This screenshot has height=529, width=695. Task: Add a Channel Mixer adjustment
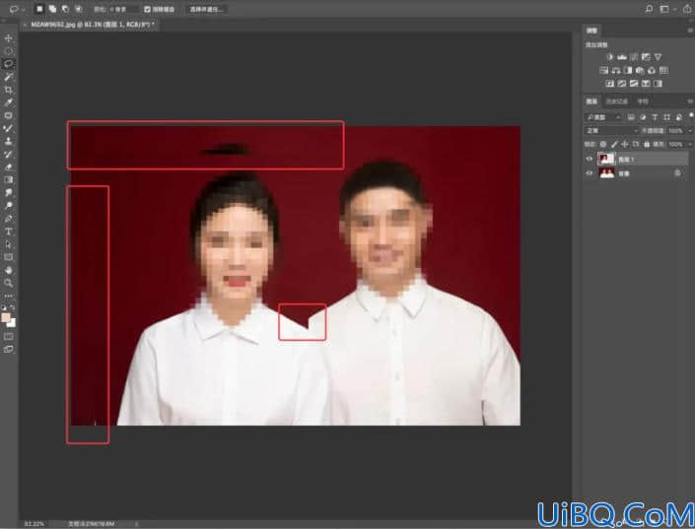pos(652,70)
